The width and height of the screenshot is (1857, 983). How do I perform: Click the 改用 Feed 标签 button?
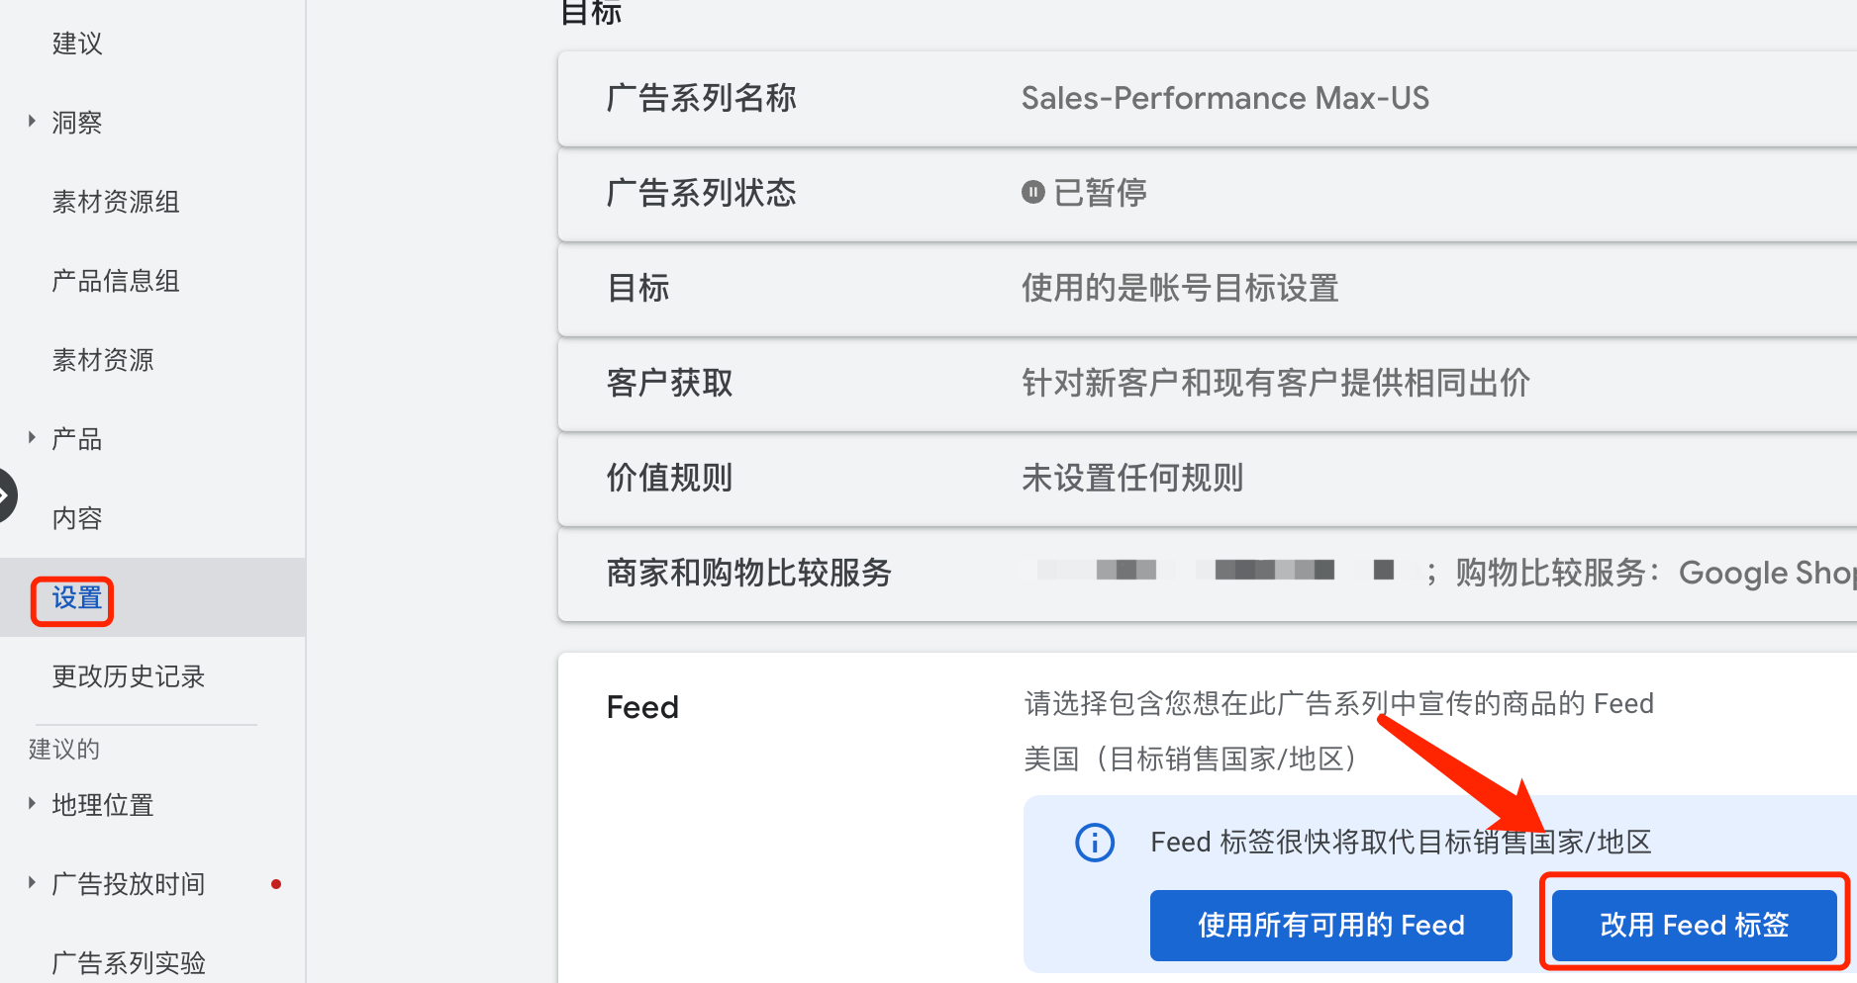click(1693, 925)
